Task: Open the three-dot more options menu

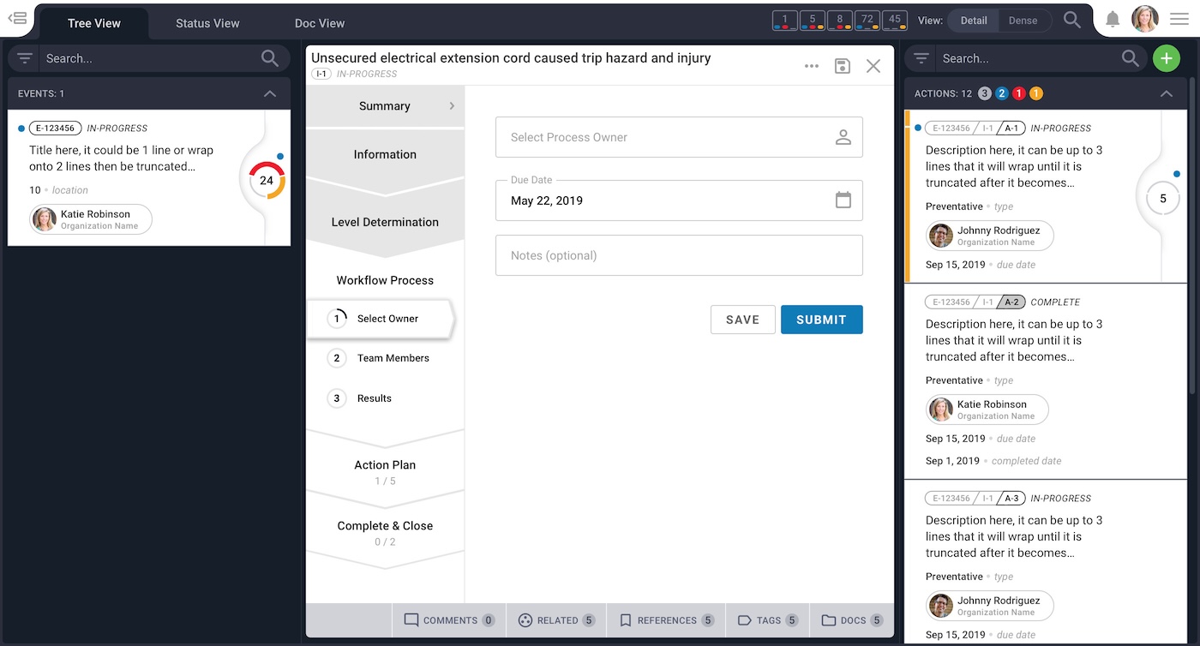Action: [x=811, y=66]
